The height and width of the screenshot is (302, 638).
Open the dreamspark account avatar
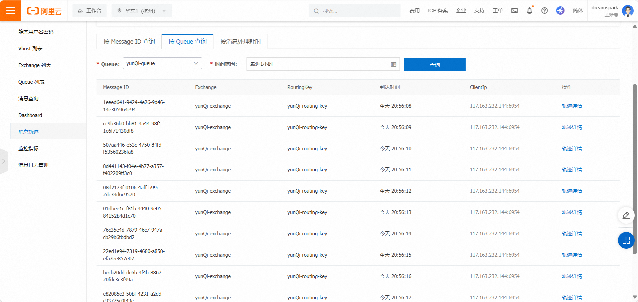pos(628,11)
